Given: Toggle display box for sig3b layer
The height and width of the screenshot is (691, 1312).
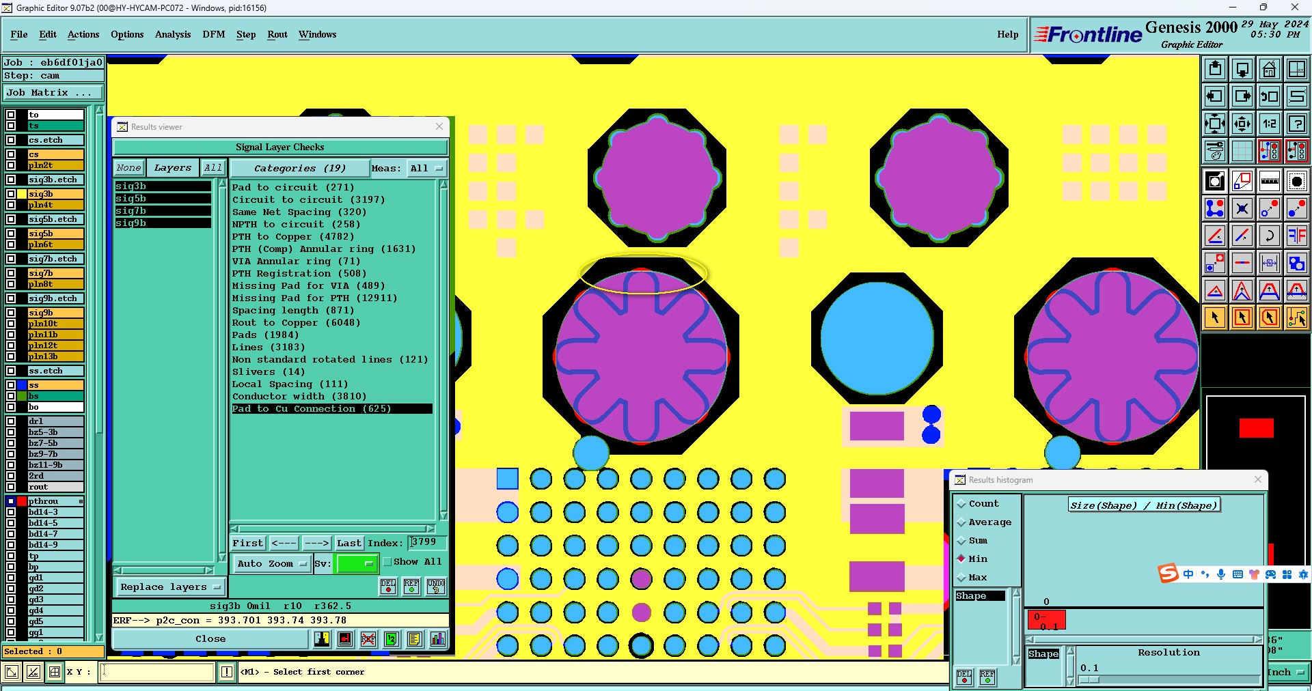Looking at the screenshot, I should [x=11, y=194].
